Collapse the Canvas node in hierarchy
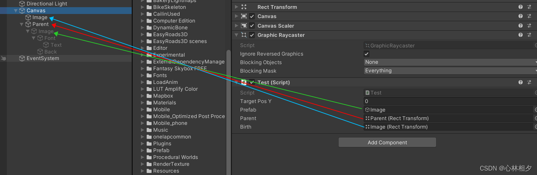This screenshot has width=537, height=175. click(16, 11)
